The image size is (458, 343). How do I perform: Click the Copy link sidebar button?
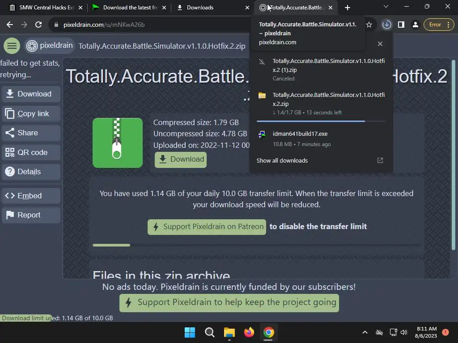(x=31, y=113)
